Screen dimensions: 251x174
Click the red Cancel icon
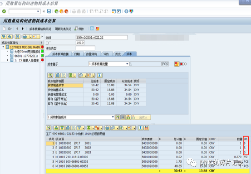66,11
